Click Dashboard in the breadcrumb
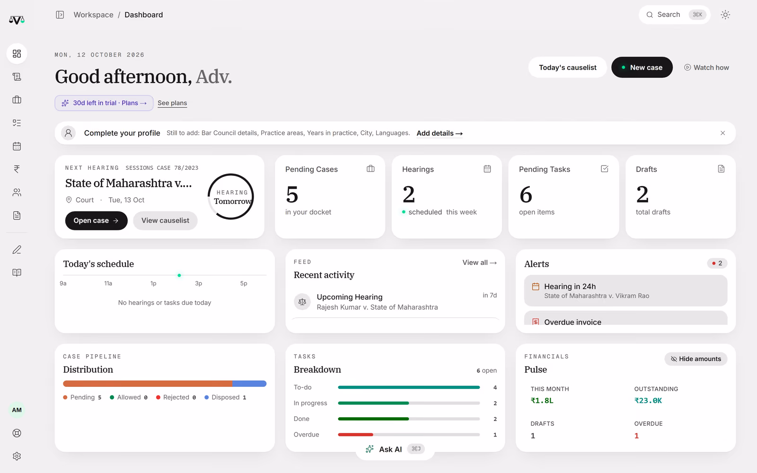Screen dimensions: 757x473 (143, 15)
